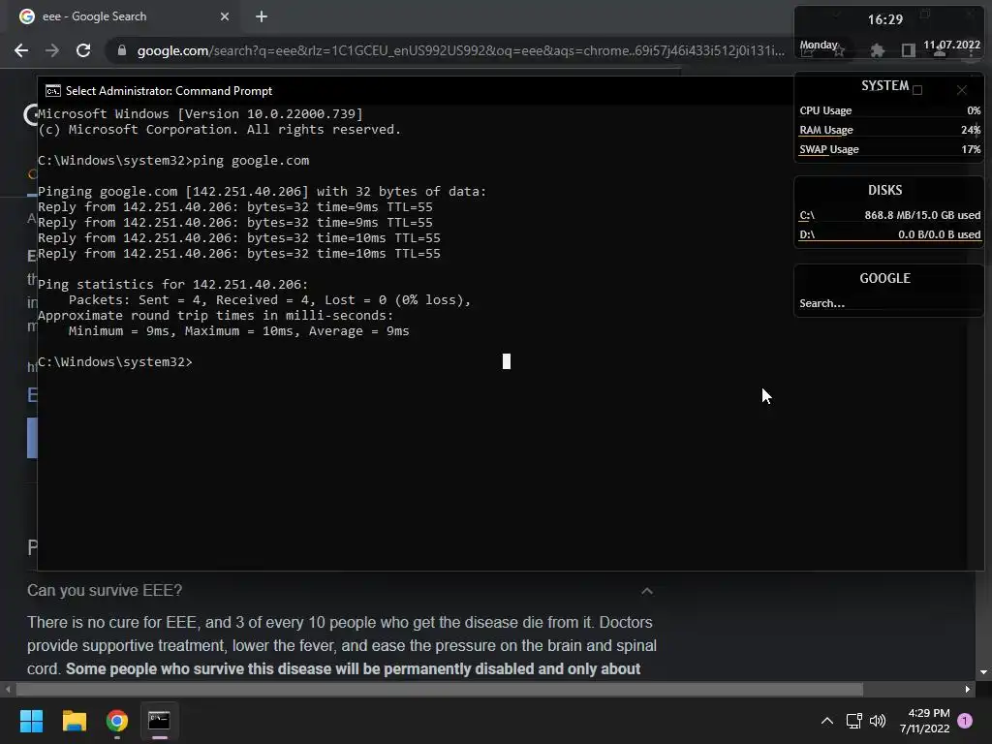Open the taskbar clock 4:29 PM

[x=924, y=721]
